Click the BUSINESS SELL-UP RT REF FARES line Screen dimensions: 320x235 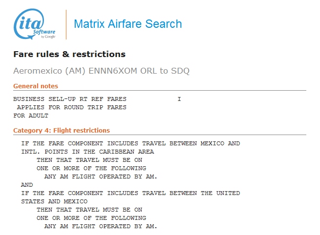[x=70, y=99]
